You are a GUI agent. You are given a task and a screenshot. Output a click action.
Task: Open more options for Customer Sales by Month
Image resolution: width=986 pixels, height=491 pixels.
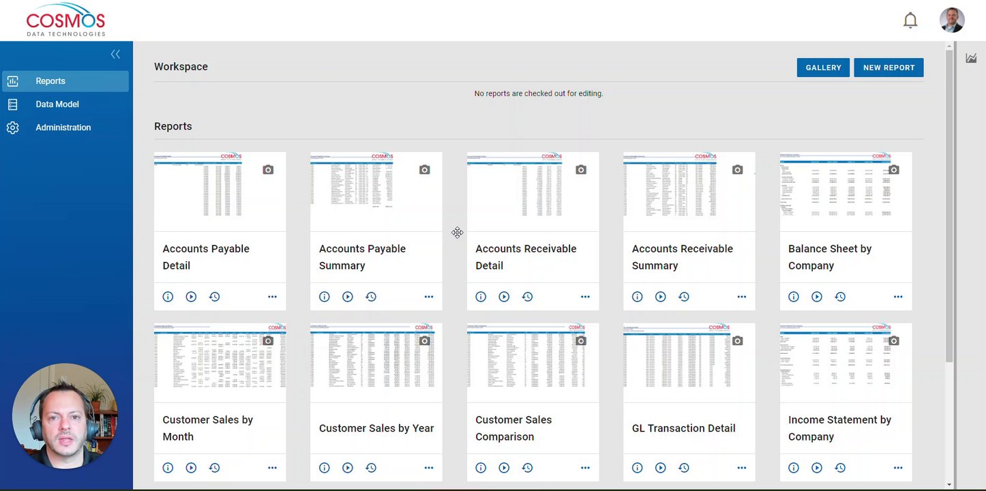(272, 468)
